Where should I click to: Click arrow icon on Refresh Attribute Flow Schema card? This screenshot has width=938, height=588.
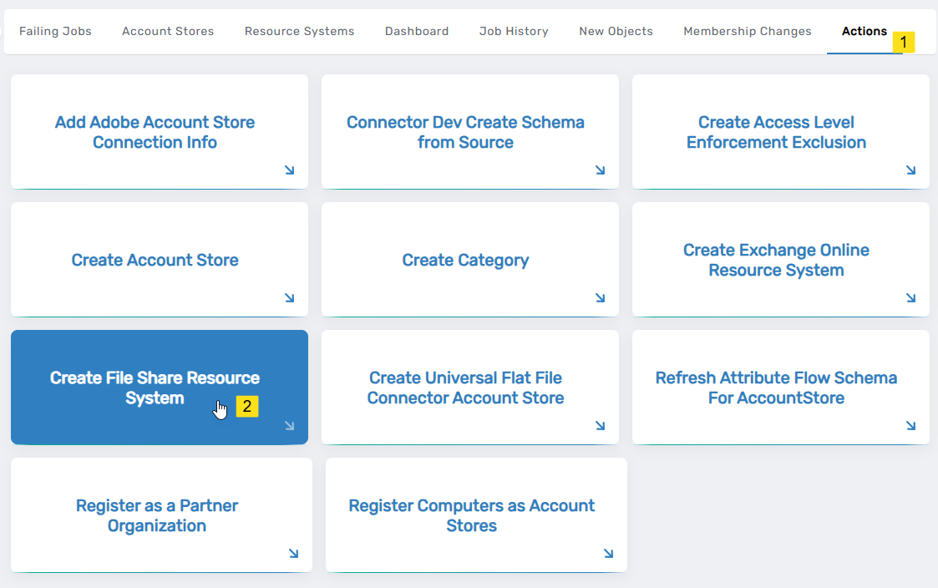910,426
